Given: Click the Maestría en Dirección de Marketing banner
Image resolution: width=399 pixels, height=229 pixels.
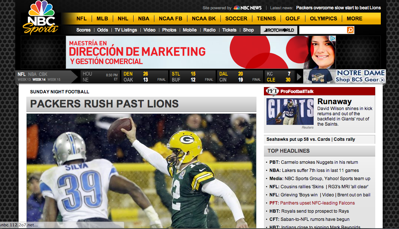Looking at the screenshot, I should [201, 52].
